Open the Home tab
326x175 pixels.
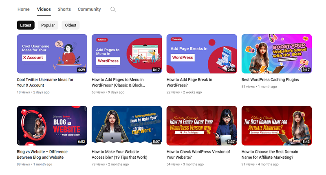[24, 9]
